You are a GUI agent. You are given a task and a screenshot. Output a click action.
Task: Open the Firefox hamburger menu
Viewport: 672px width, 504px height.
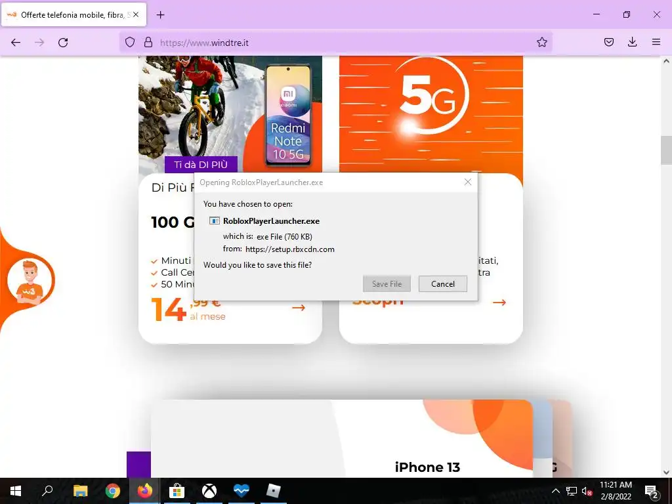656,42
